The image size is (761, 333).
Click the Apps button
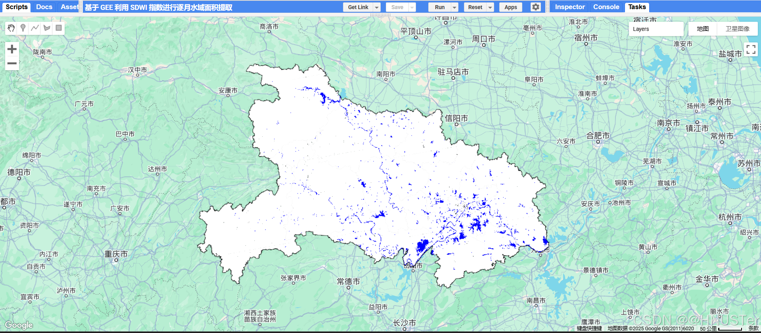[511, 7]
